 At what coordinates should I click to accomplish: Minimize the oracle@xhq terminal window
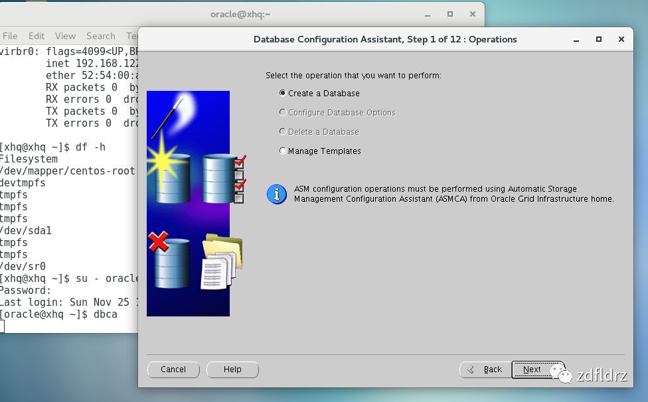[428, 15]
